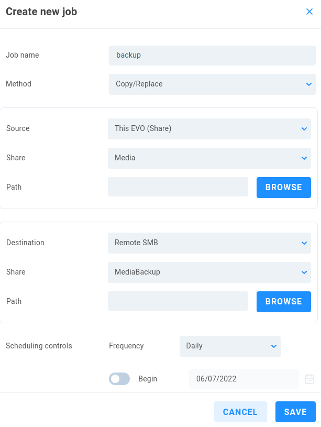Image resolution: width=321 pixels, height=427 pixels.
Task: Save the new job
Action: (295, 412)
